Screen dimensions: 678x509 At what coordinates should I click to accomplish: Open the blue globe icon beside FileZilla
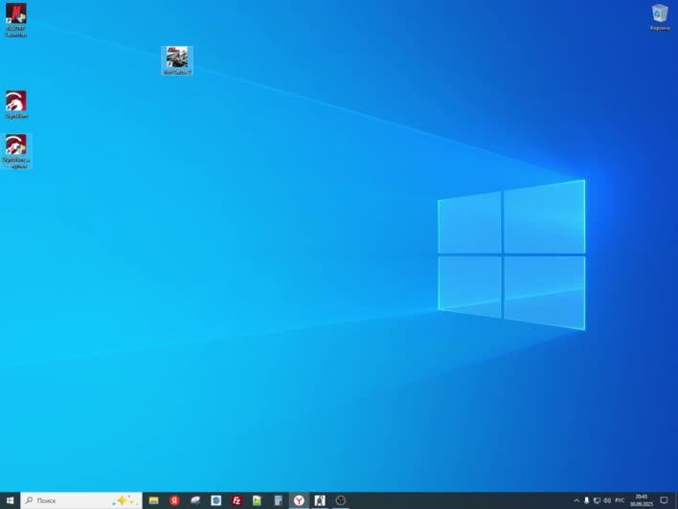click(215, 500)
